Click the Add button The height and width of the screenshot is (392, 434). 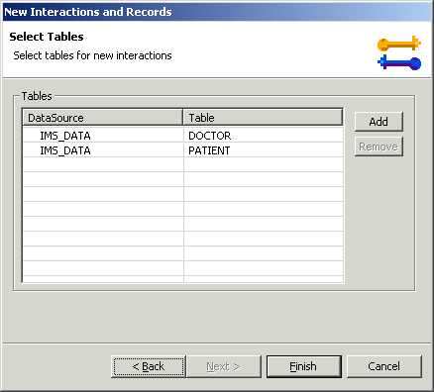379,122
